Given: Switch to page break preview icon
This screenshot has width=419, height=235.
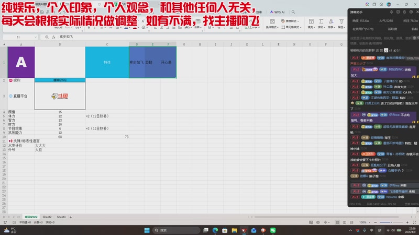Looking at the screenshot, I should 351,222.
